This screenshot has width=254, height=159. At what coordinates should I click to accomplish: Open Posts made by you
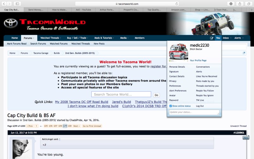tap(205, 81)
